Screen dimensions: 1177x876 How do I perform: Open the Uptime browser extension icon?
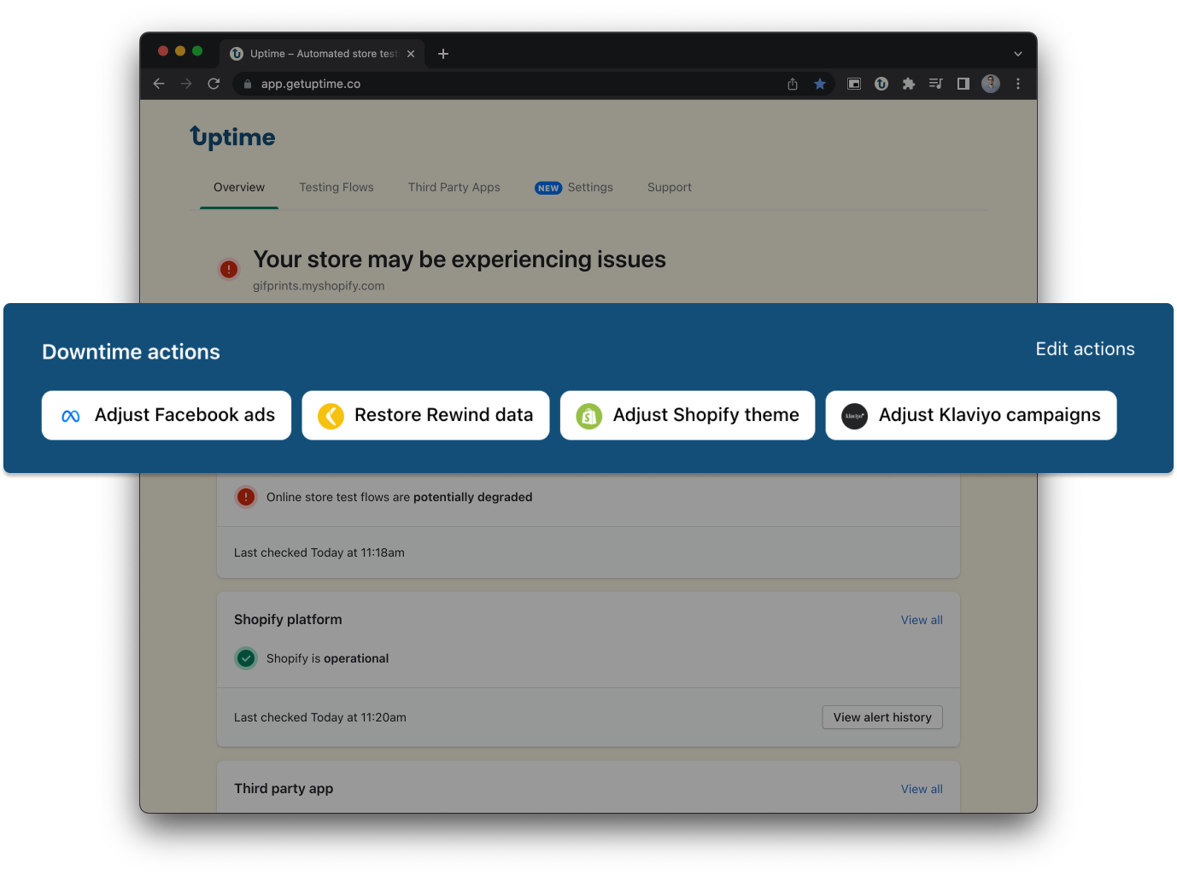coord(881,84)
